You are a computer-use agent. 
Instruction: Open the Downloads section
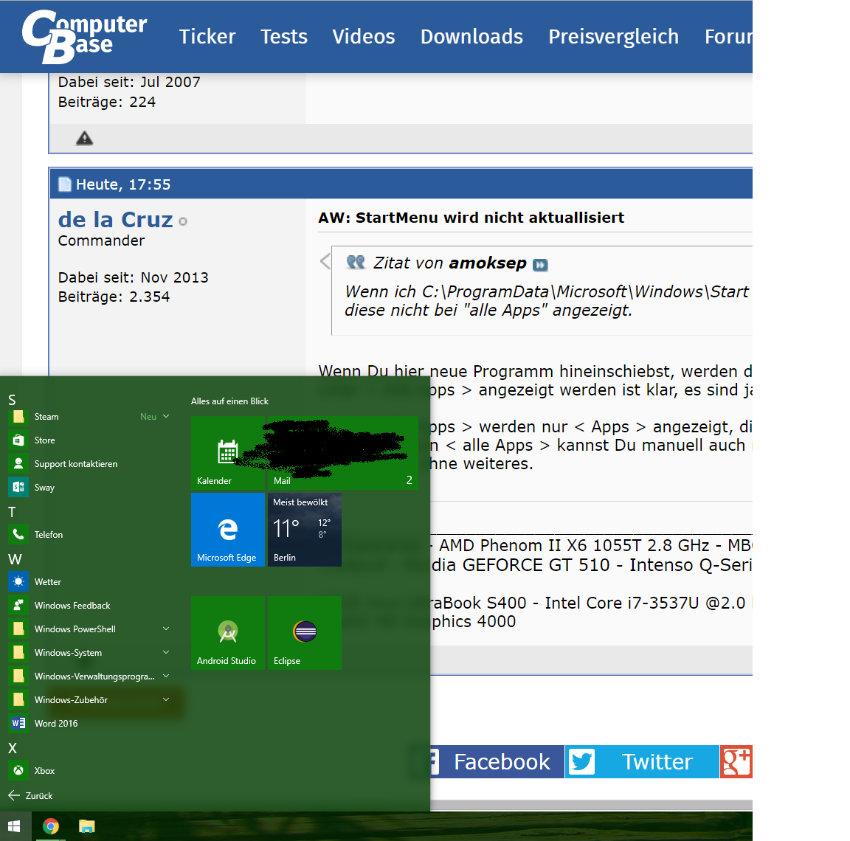click(x=471, y=37)
